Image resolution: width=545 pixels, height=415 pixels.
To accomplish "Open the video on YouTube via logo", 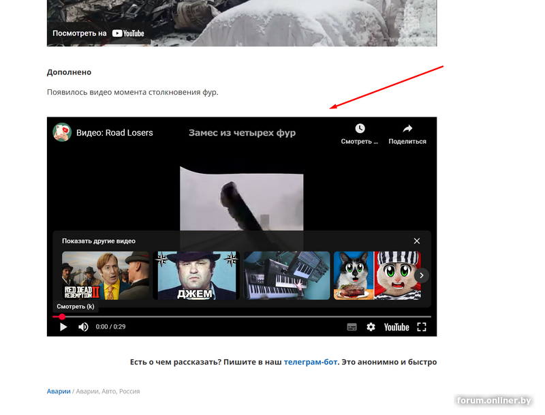I will [x=396, y=327].
